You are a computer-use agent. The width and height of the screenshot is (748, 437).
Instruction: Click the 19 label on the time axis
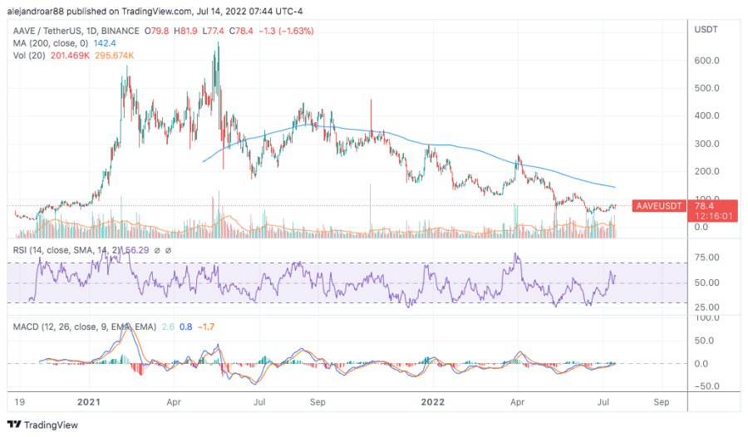click(x=20, y=402)
